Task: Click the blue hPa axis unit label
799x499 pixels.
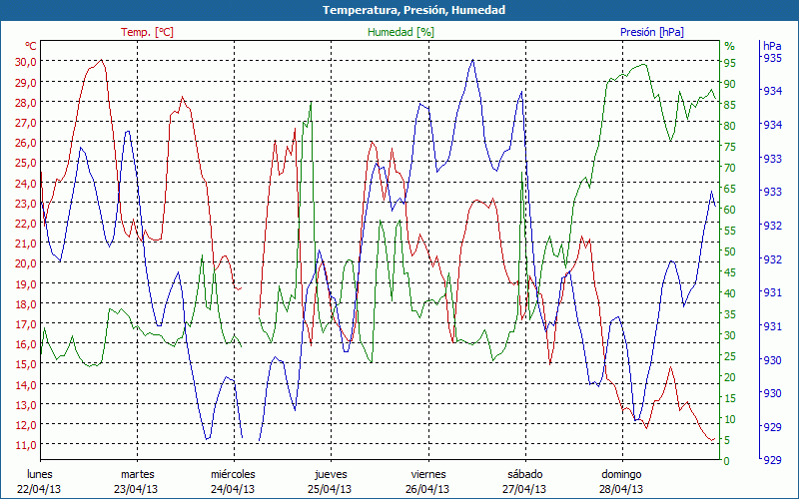Action: click(772, 46)
